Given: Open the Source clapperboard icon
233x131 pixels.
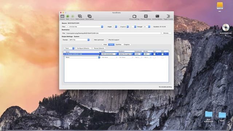Looking at the screenshot, I should [x=62, y=16].
